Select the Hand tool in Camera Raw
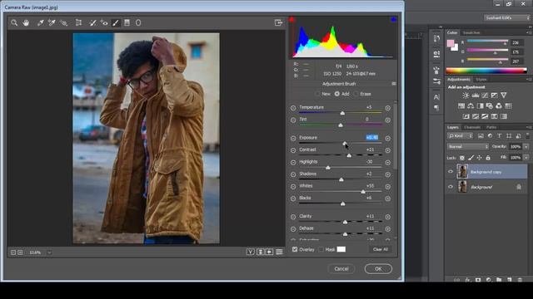This screenshot has width=533, height=299. coord(26,22)
